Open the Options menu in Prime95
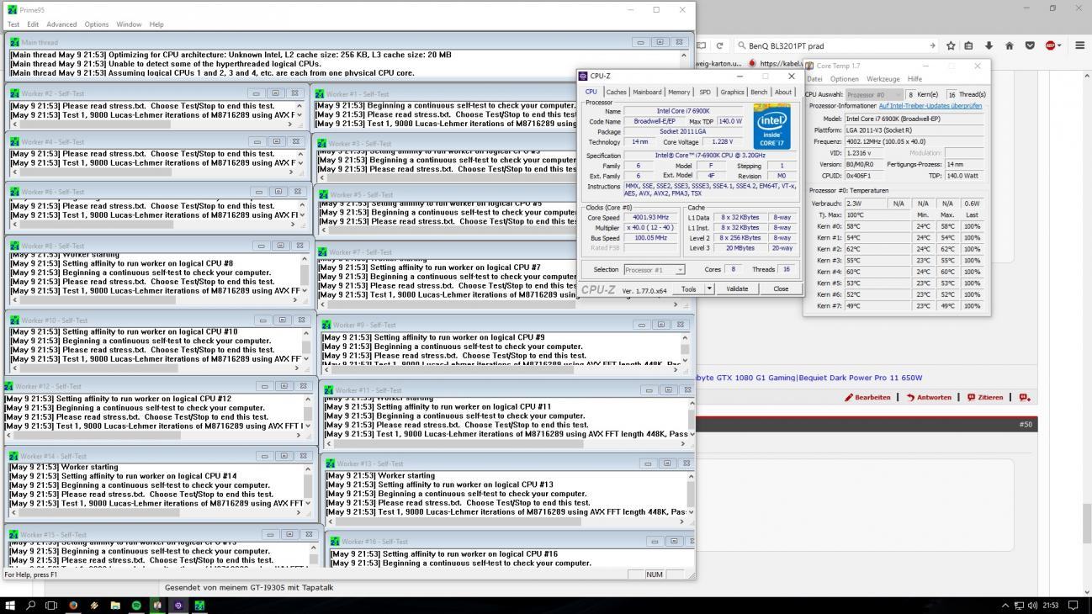The image size is (1092, 614). coord(97,24)
